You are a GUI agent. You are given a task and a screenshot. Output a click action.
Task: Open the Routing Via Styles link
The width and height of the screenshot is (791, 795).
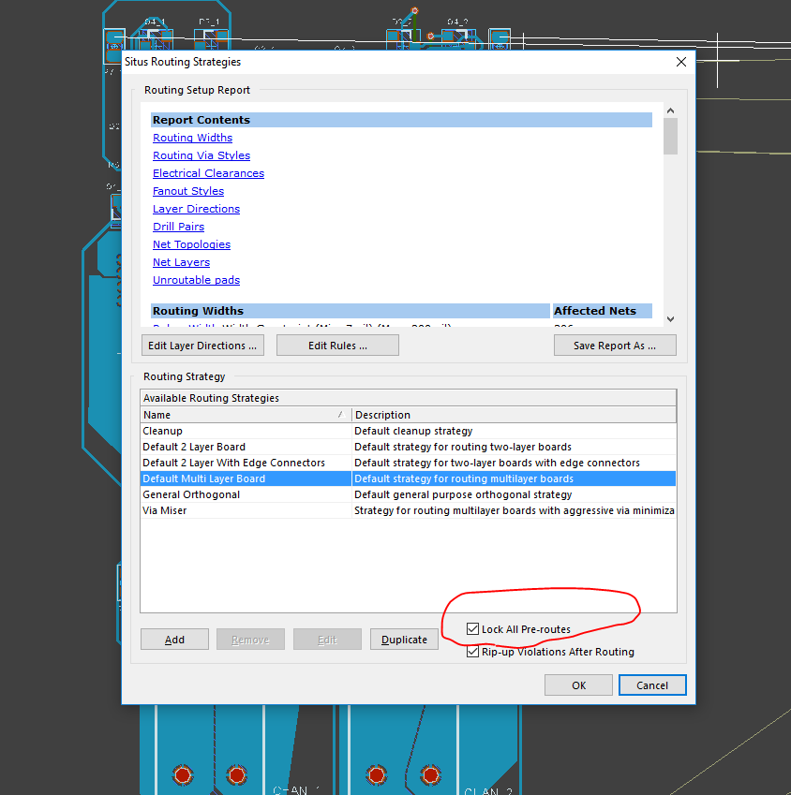(x=201, y=155)
